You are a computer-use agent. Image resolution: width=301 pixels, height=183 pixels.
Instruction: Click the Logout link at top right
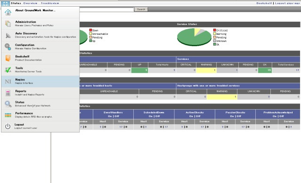[x=287, y=3]
